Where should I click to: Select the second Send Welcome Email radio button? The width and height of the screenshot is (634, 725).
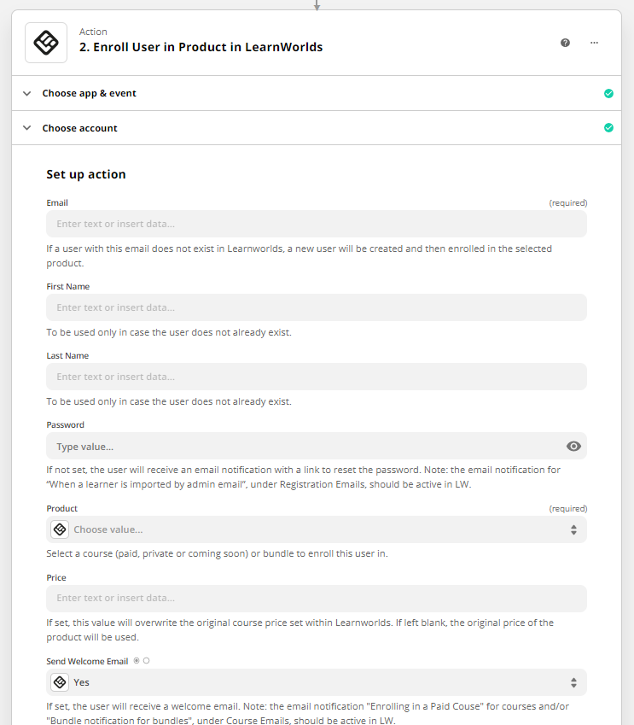tap(147, 660)
